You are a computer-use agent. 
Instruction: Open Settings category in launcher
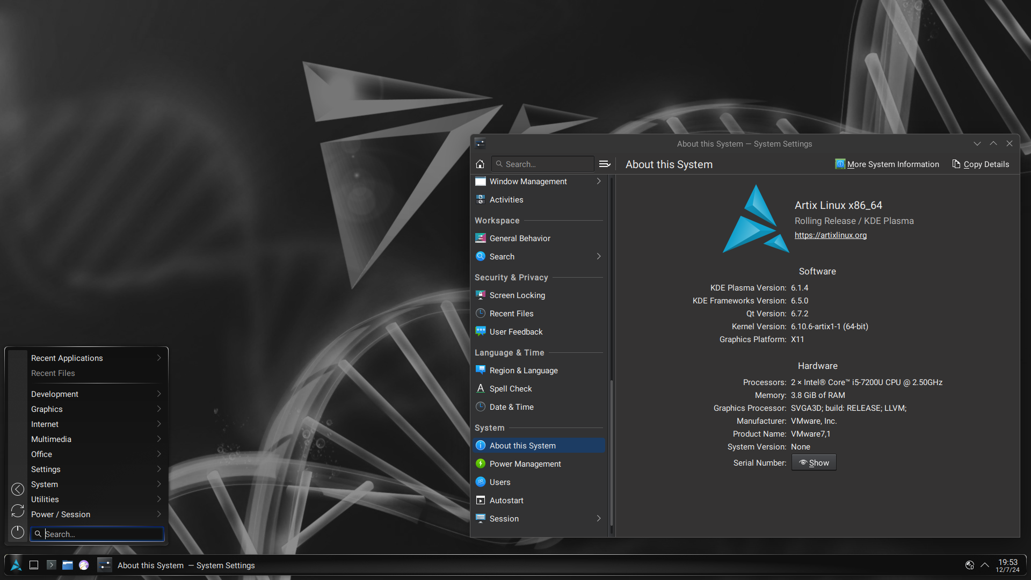click(x=97, y=469)
